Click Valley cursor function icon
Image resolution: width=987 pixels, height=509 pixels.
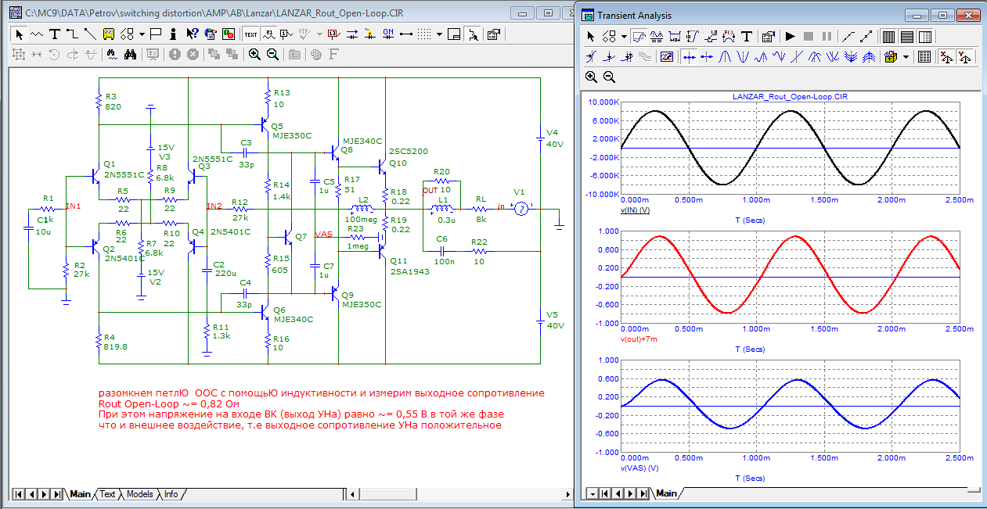point(743,56)
